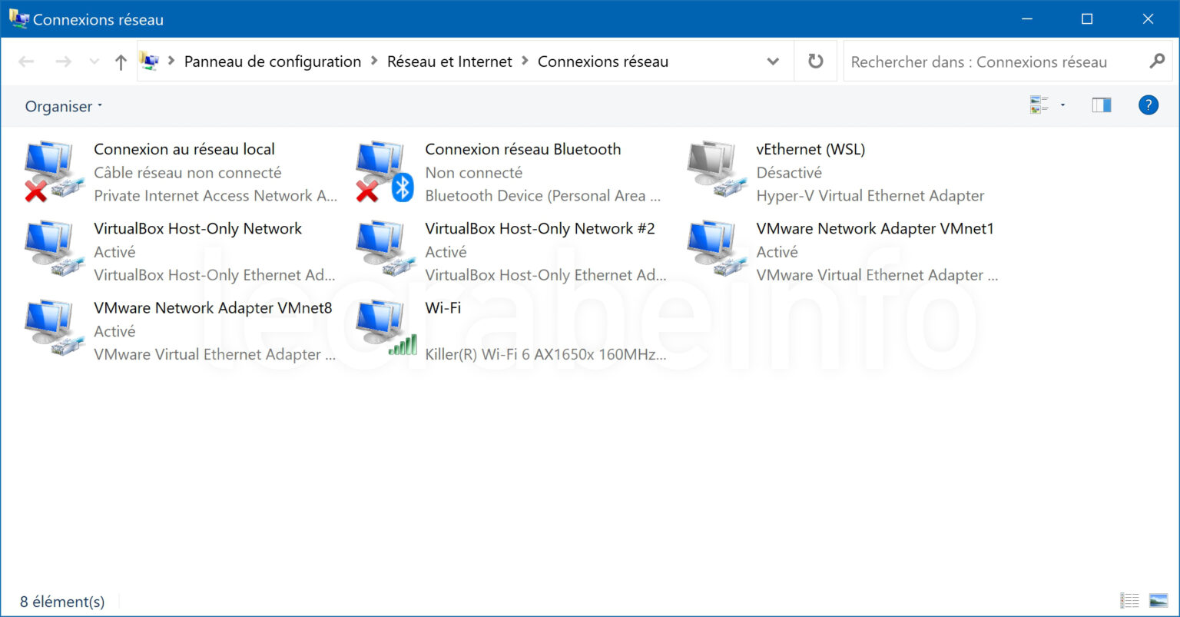Click inside the search field

pyautogui.click(x=983, y=61)
